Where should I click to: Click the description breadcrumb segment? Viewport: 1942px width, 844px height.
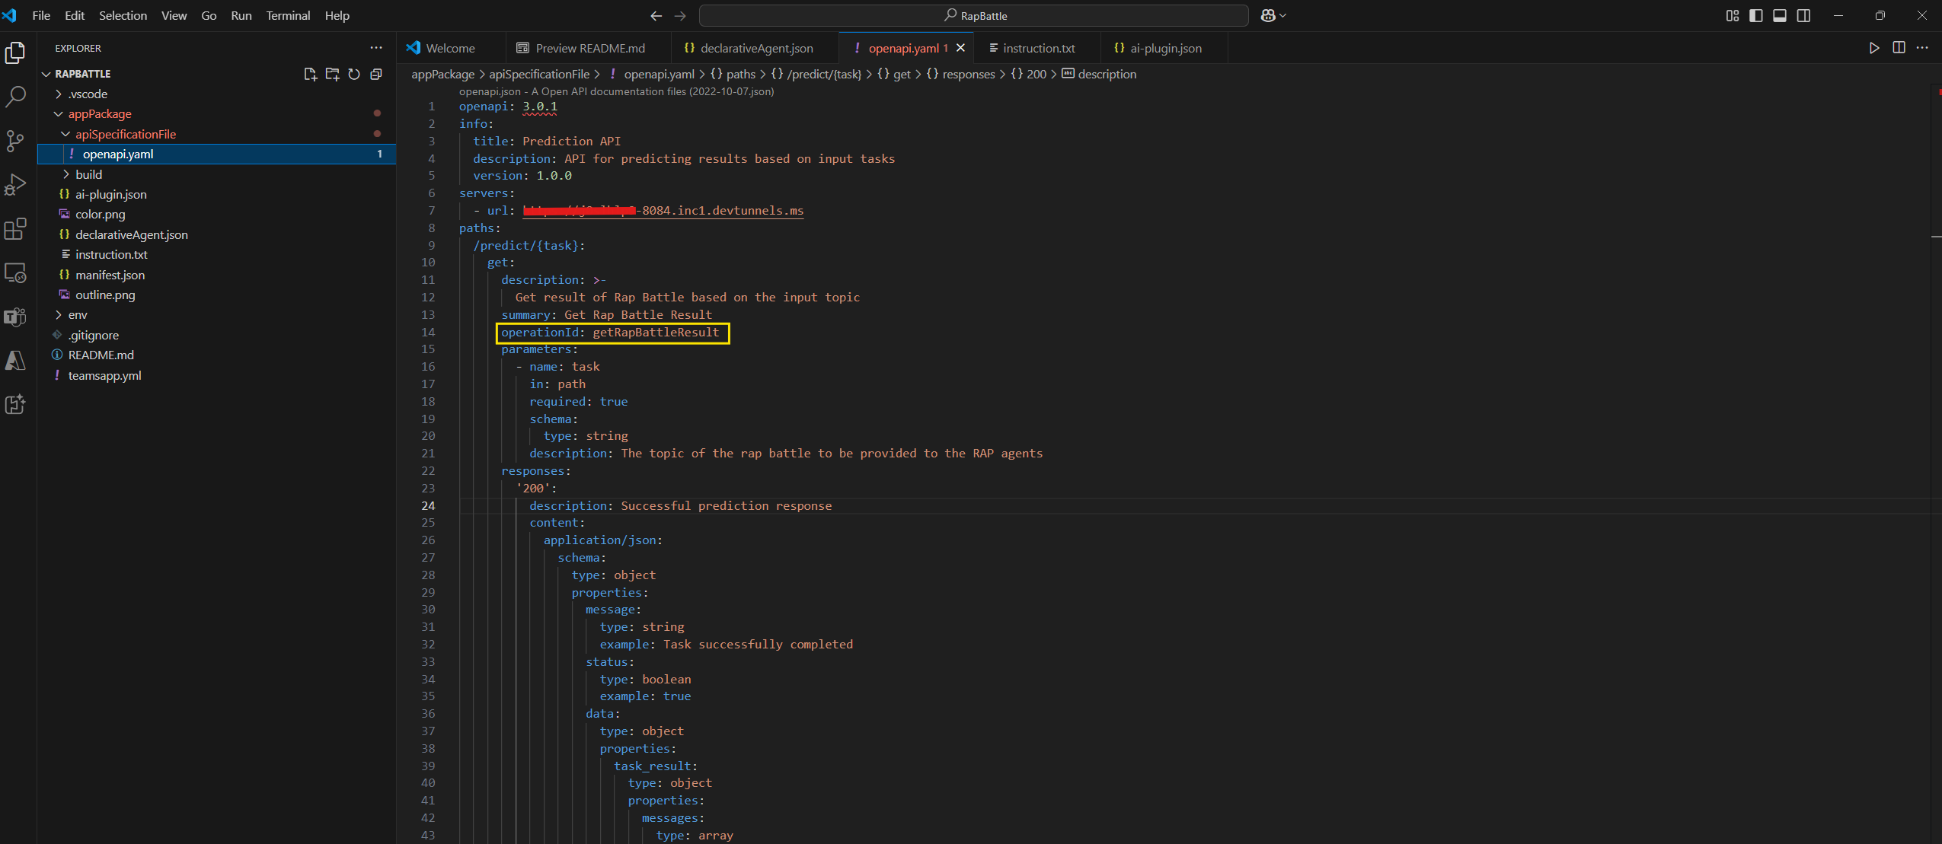point(1099,74)
